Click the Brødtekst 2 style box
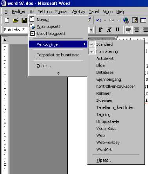148x174 pixels. pyautogui.click(x=15, y=30)
